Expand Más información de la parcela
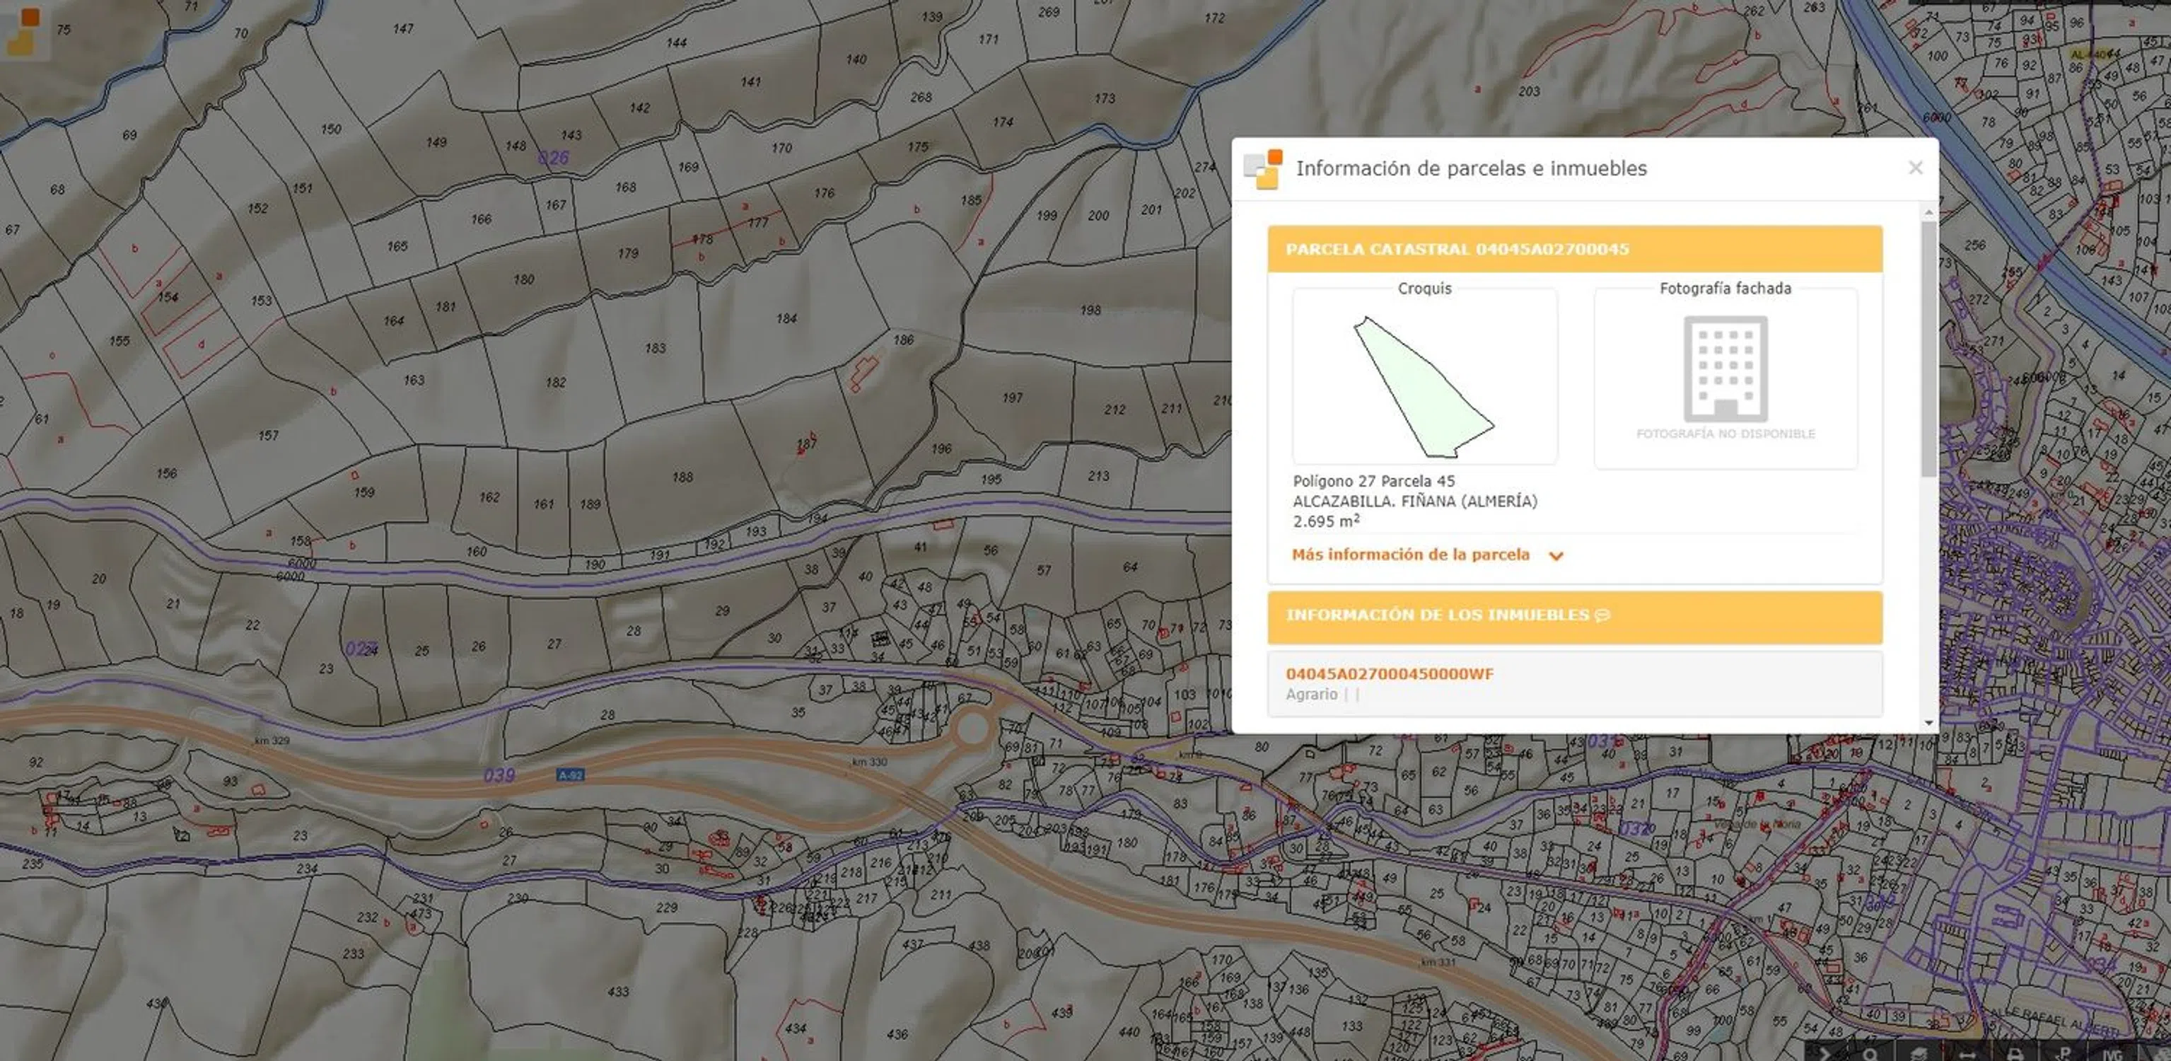This screenshot has height=1061, width=2171. pyautogui.click(x=1410, y=555)
